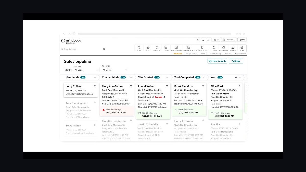Open the How-to guide
Image resolution: width=306 pixels, height=172 pixels.
pyautogui.click(x=217, y=61)
